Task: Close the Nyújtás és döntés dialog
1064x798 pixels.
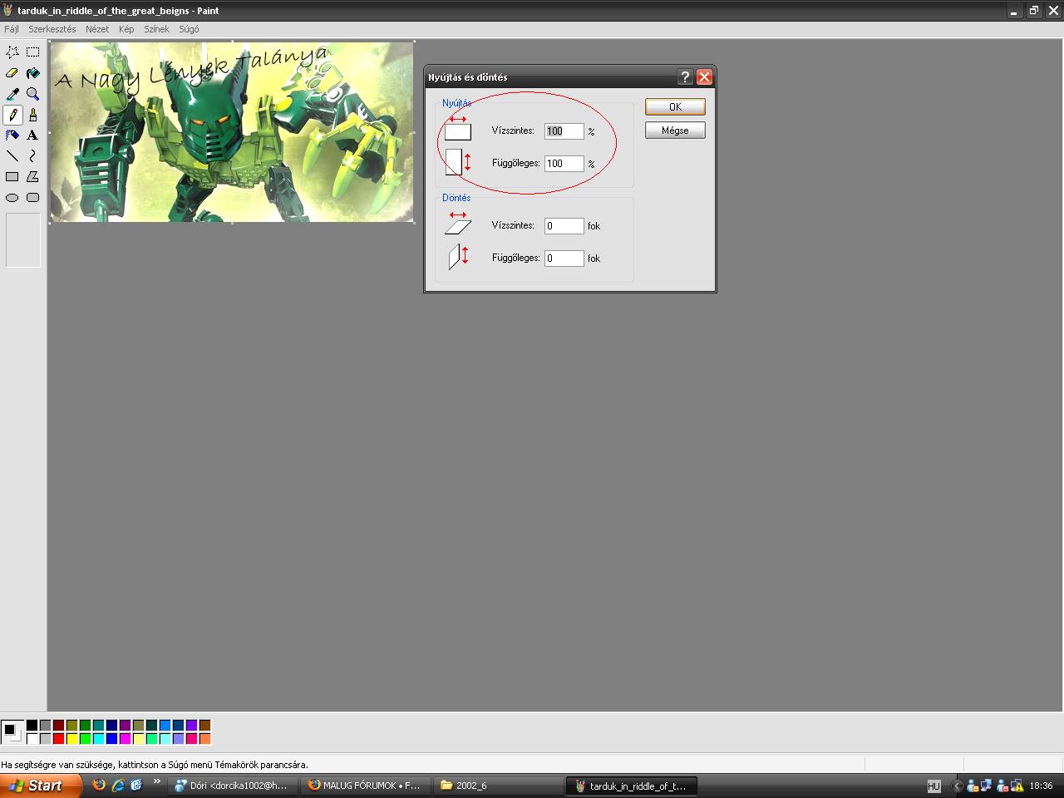Action: [704, 76]
